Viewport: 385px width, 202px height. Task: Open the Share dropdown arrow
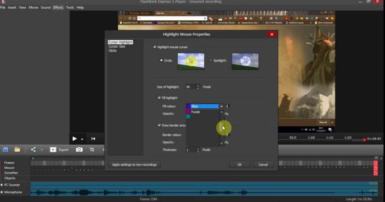coord(42,150)
